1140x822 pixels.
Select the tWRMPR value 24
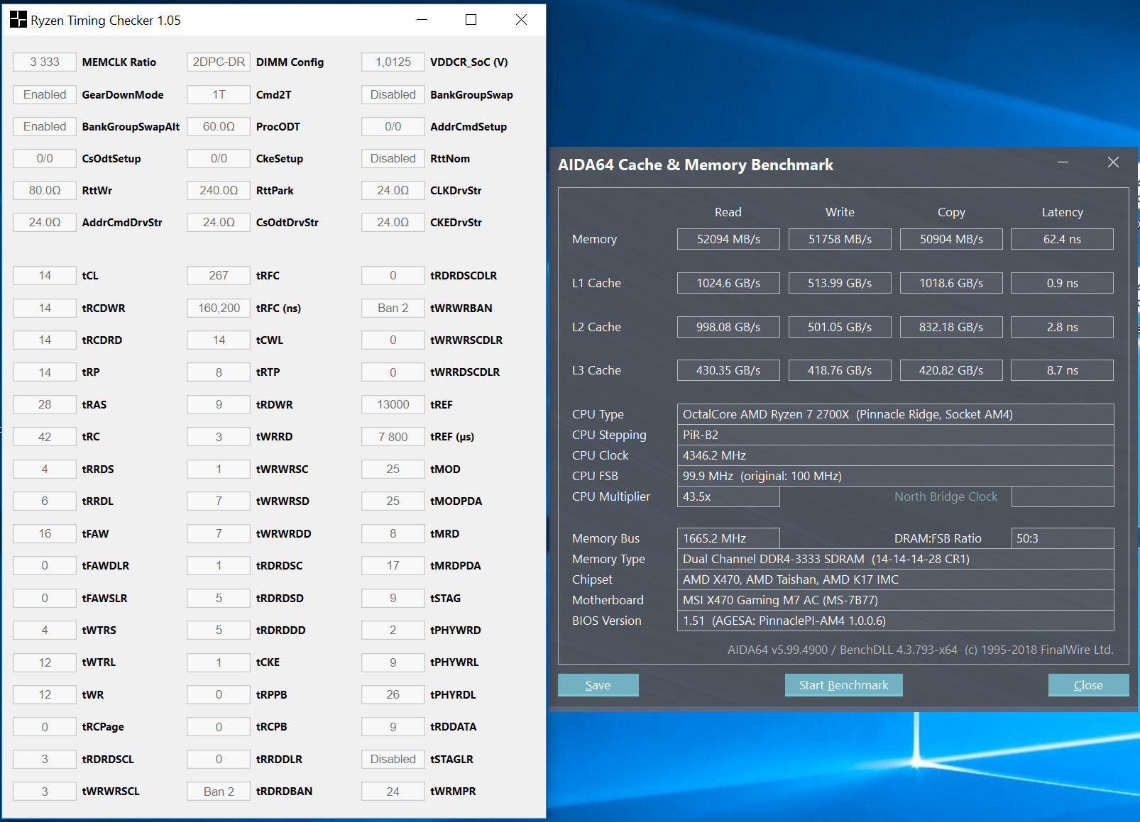point(393,792)
